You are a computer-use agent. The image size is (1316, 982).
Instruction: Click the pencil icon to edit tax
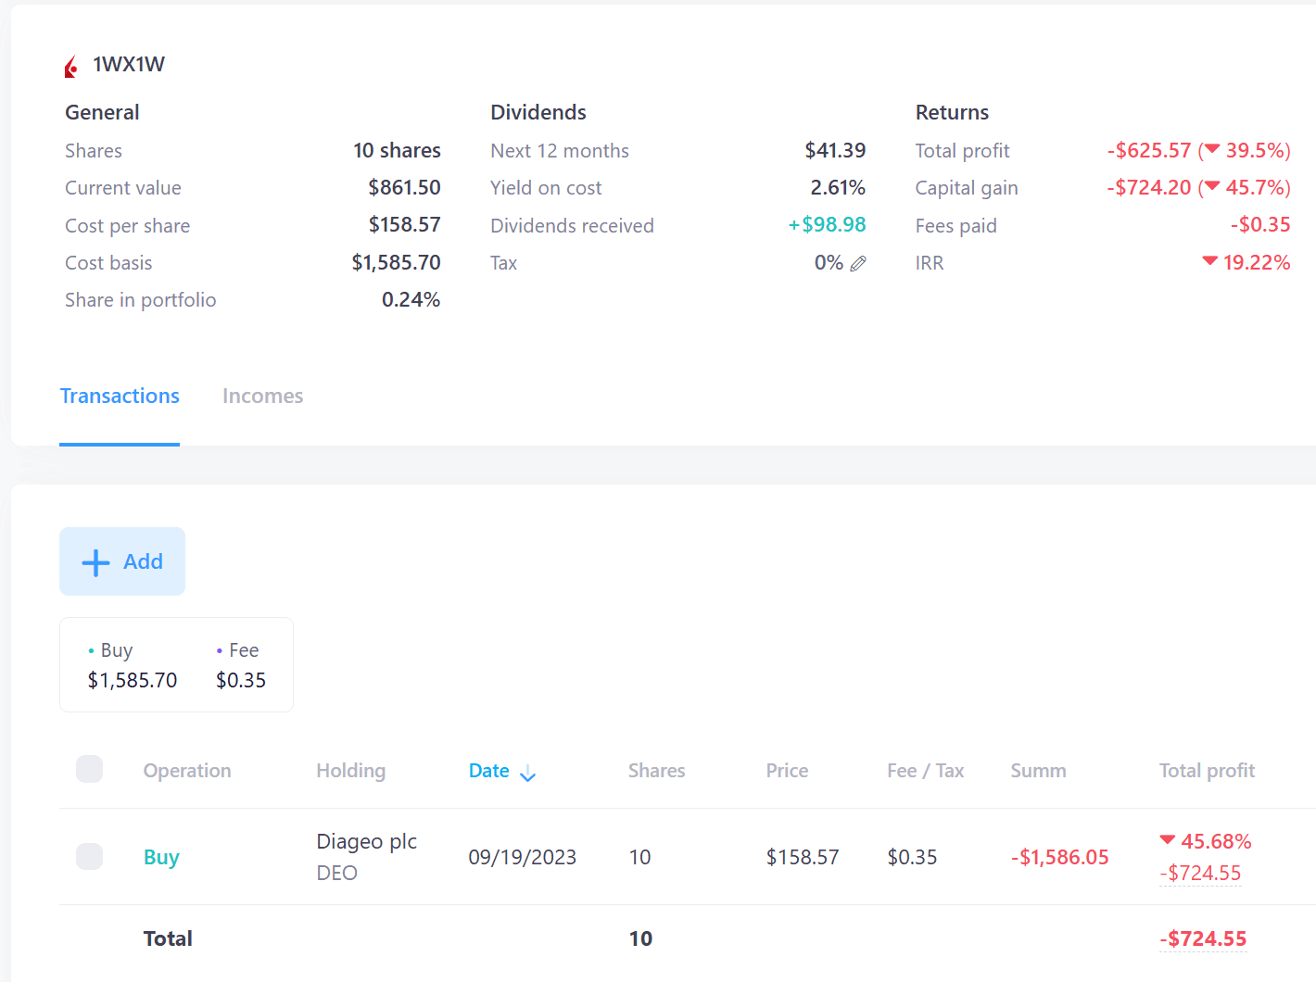click(x=858, y=264)
